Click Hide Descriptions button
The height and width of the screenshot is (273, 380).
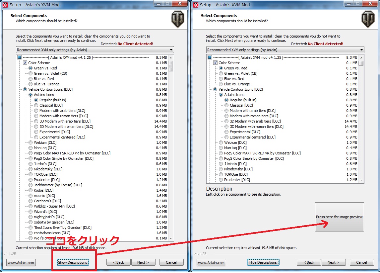[x=263, y=262]
